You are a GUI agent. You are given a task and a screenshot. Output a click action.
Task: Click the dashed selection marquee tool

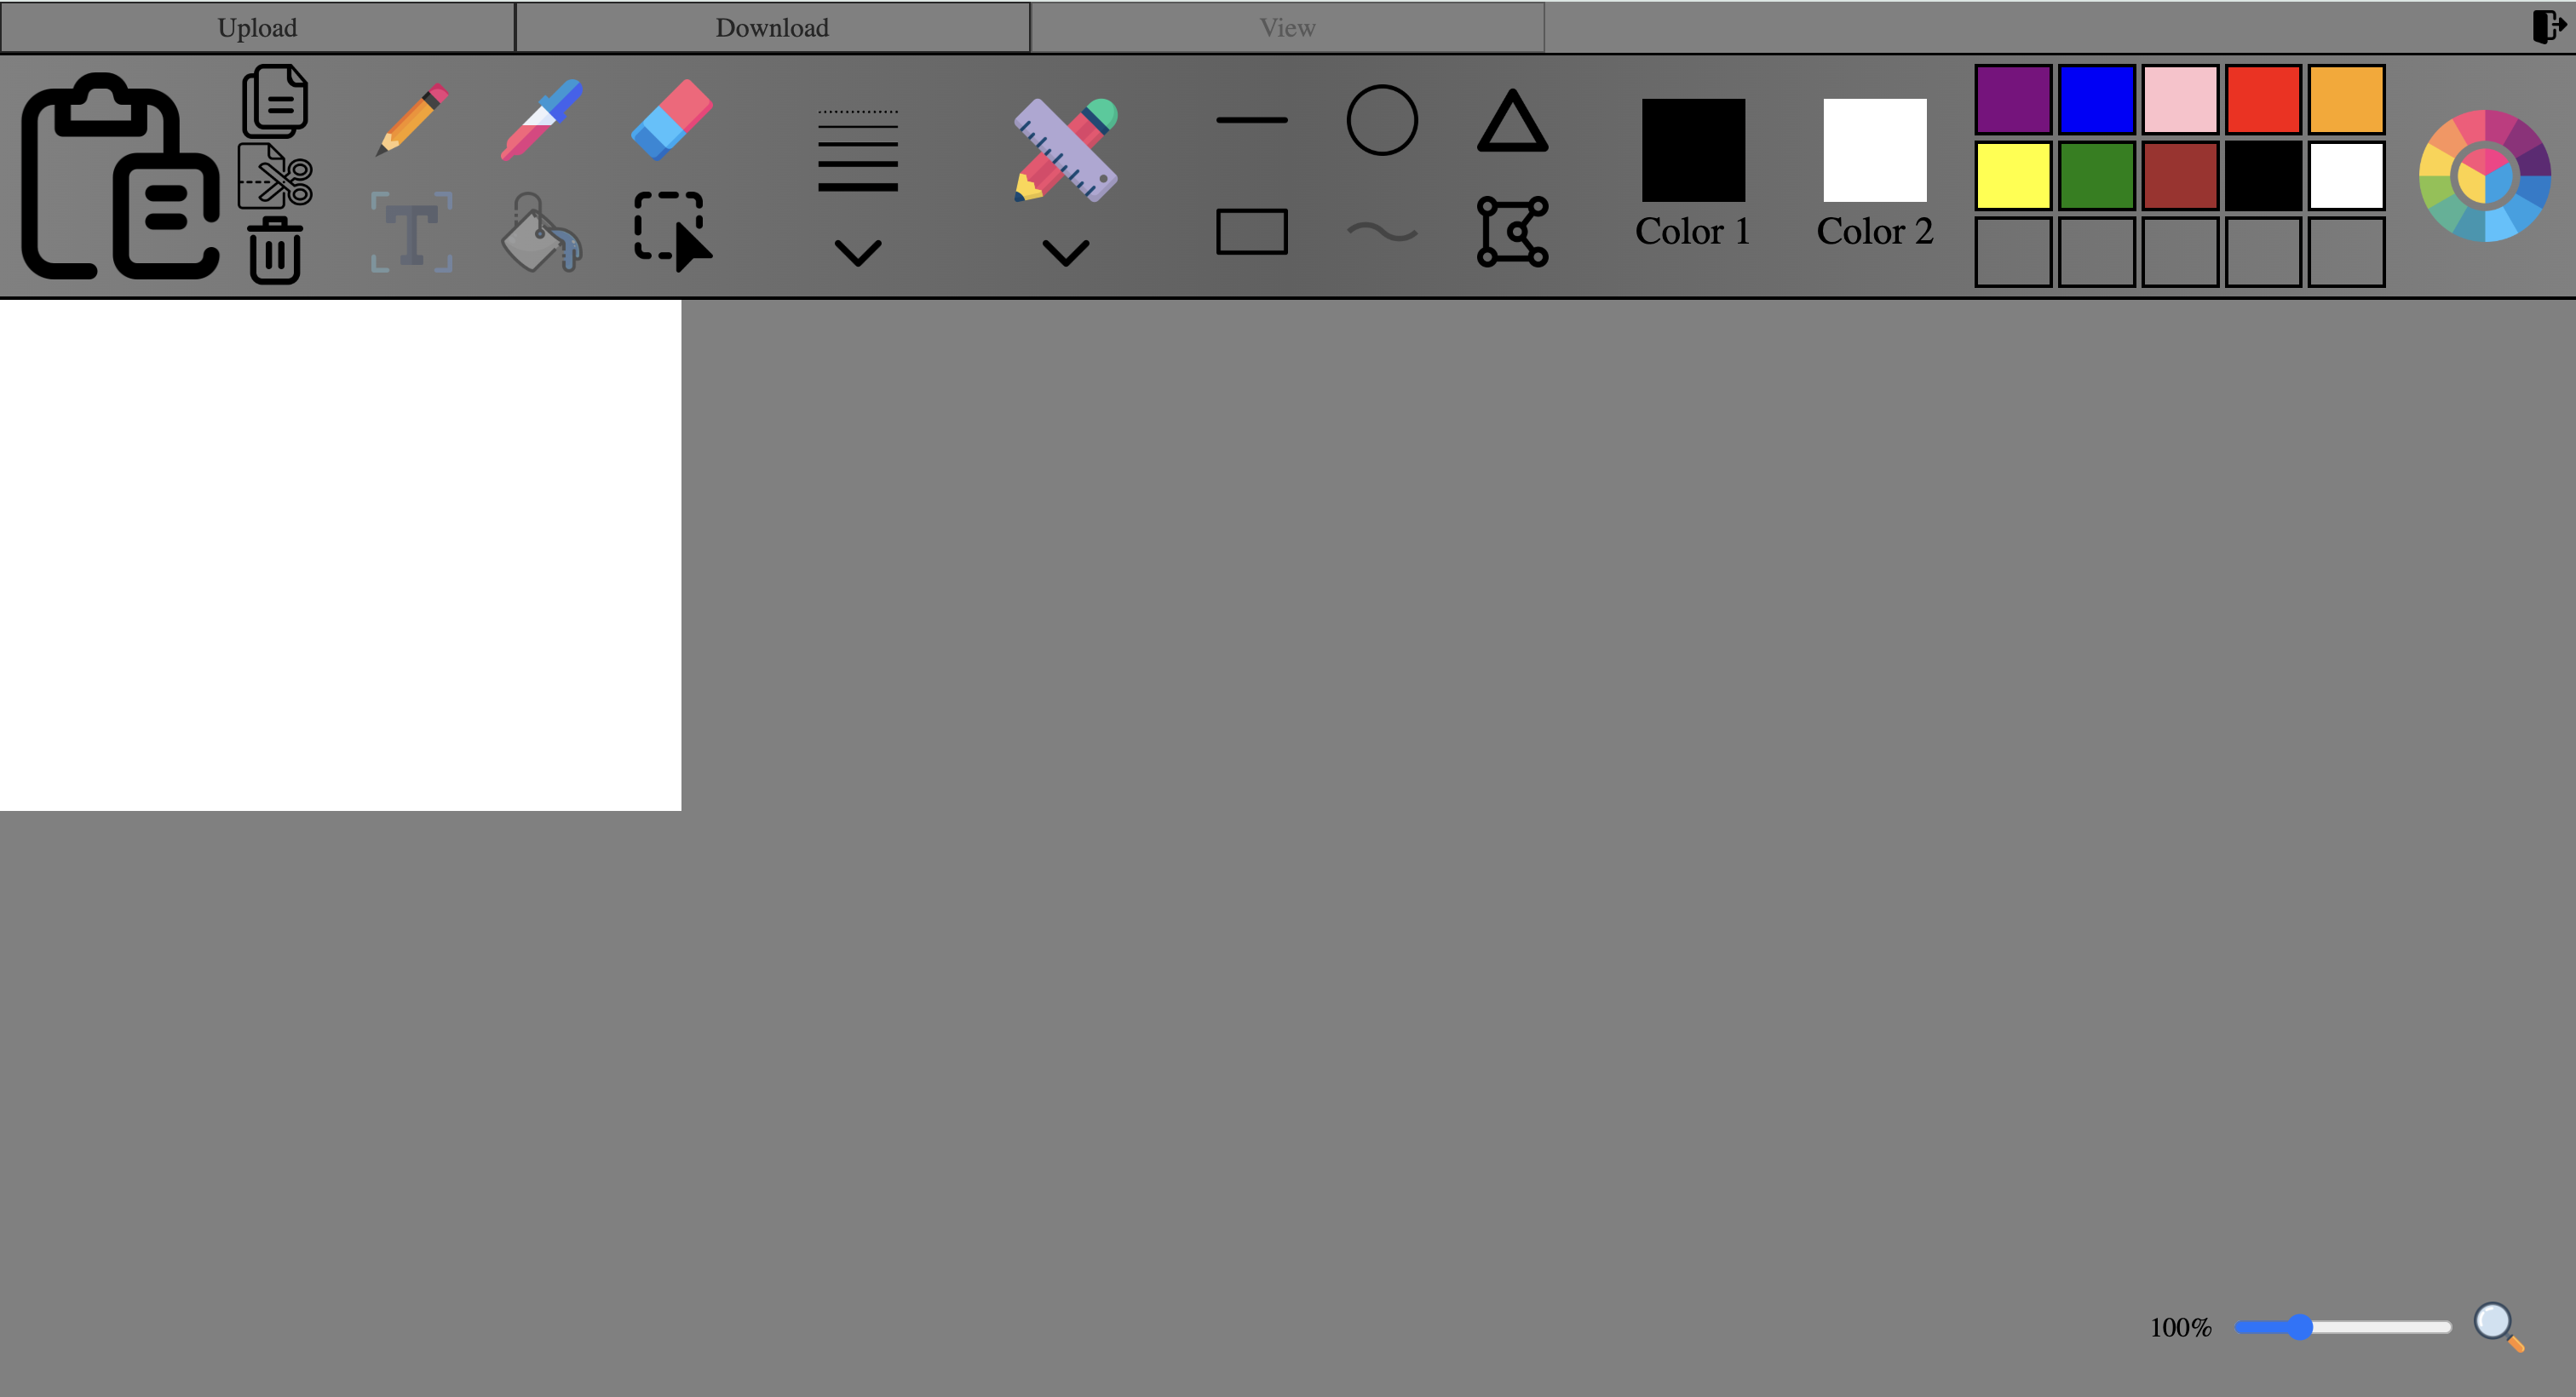pos(670,231)
